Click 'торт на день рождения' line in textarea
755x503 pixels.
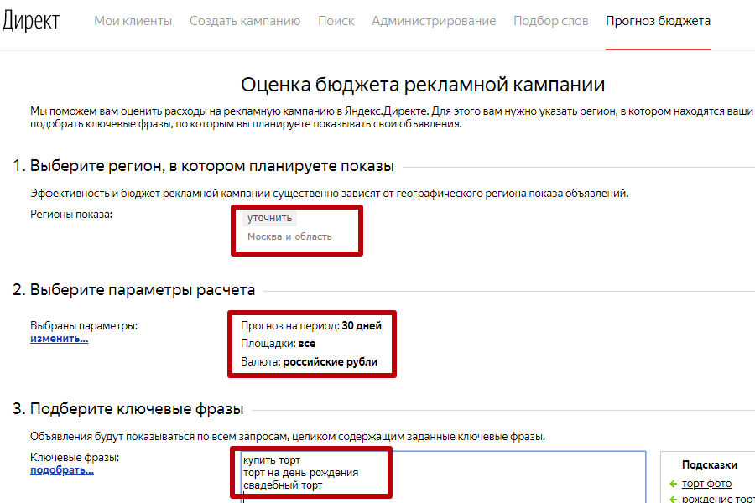[300, 473]
